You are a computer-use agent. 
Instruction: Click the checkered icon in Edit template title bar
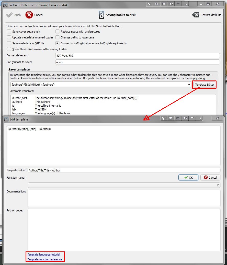coord(178,118)
